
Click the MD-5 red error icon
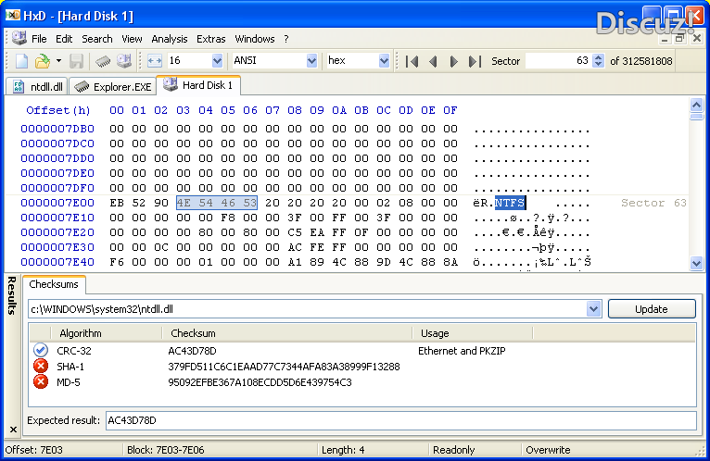pos(40,381)
